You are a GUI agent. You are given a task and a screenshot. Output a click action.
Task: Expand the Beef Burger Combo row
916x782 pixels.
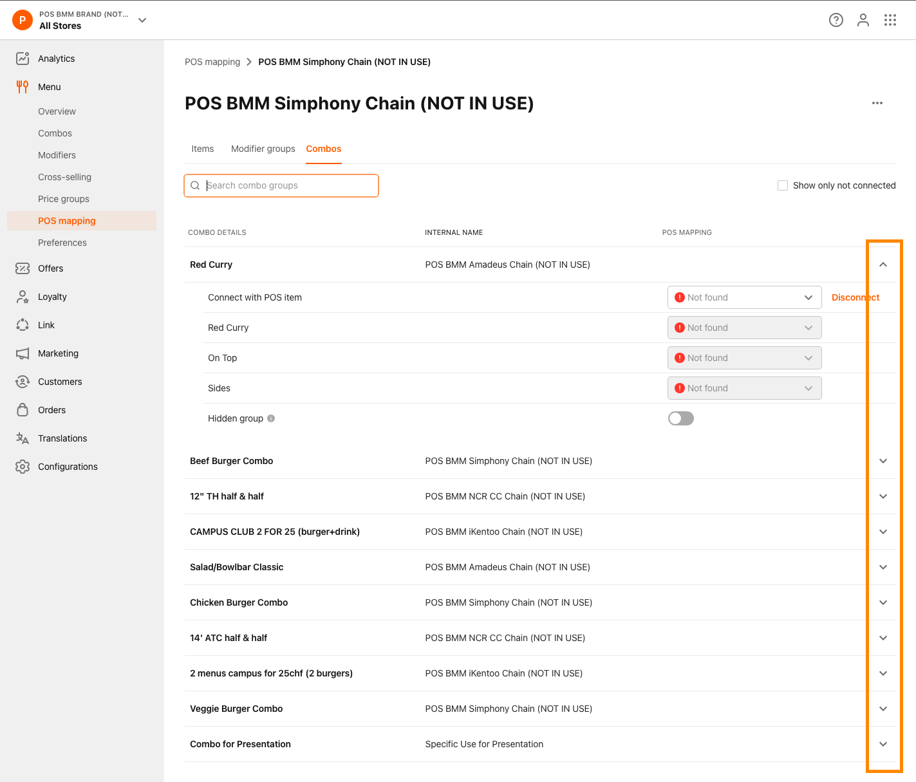(x=883, y=461)
